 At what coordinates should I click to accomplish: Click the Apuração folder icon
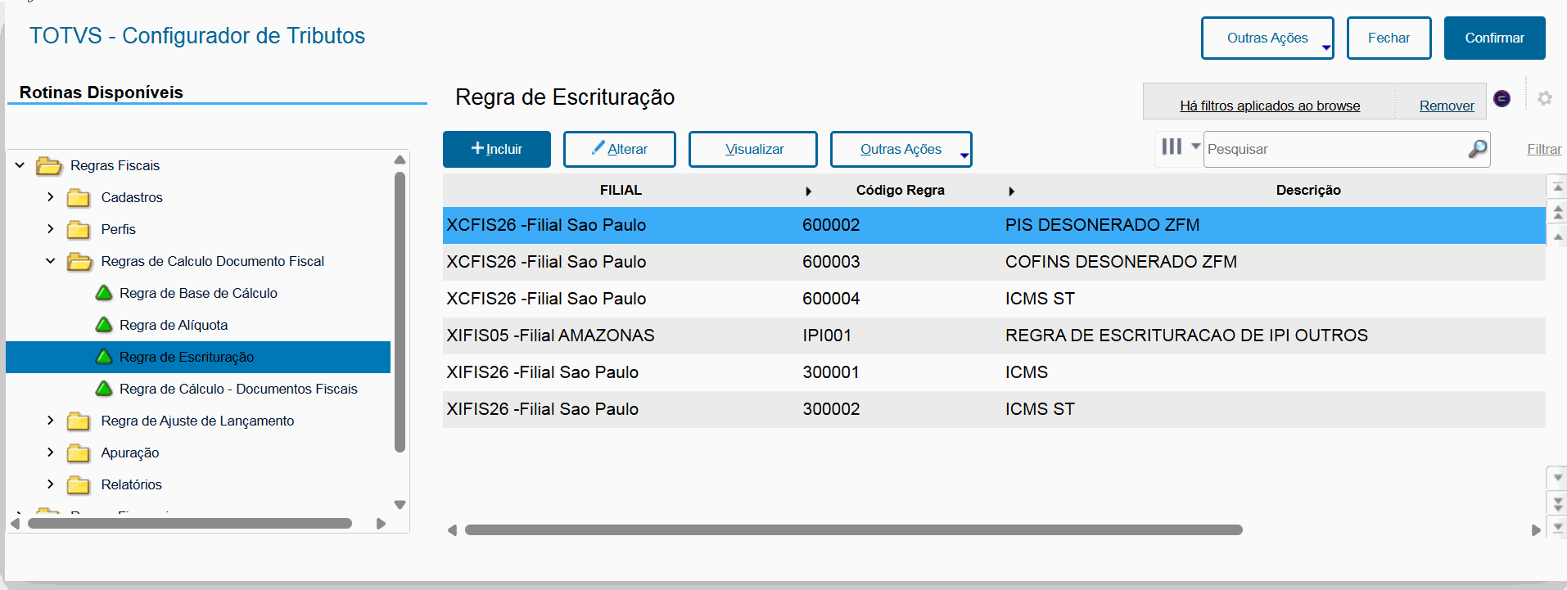(79, 453)
